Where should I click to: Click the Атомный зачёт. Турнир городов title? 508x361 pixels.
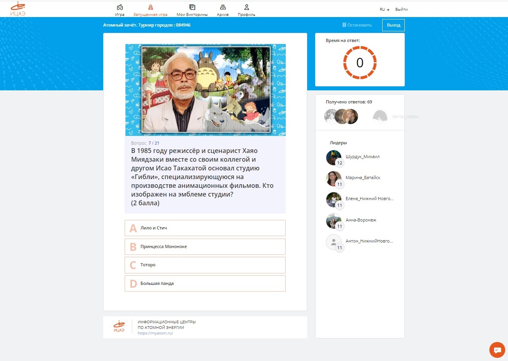point(147,25)
